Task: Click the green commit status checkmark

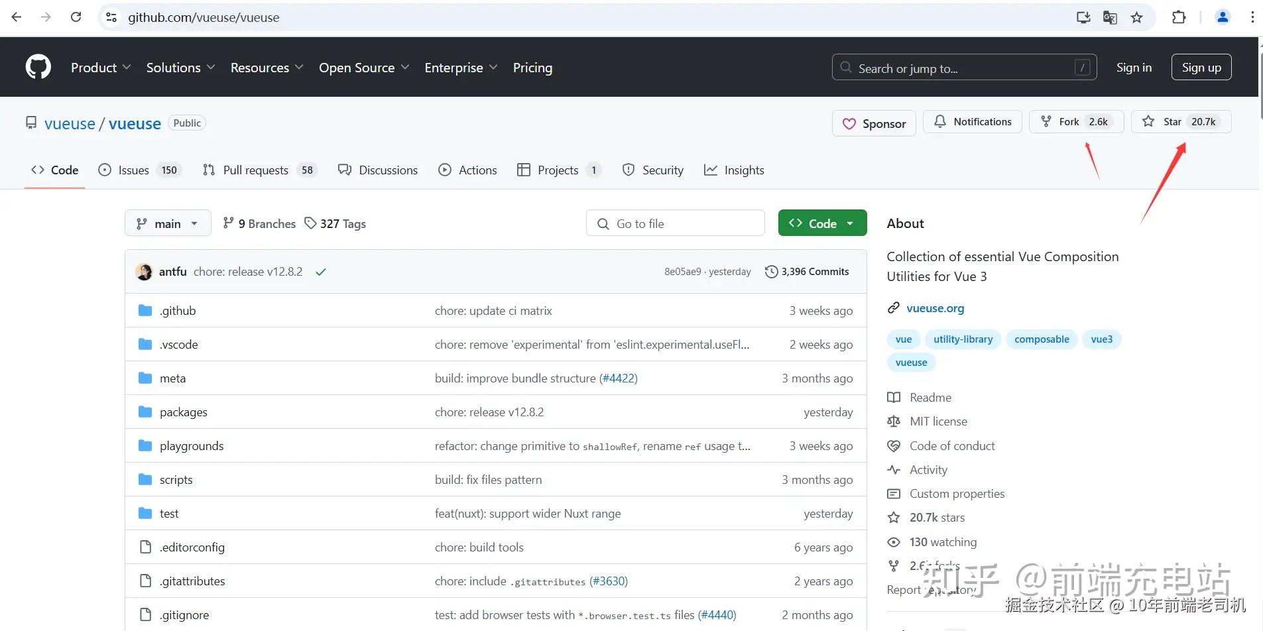Action: (321, 272)
